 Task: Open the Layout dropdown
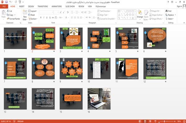pyautogui.click(x=33, y=11)
